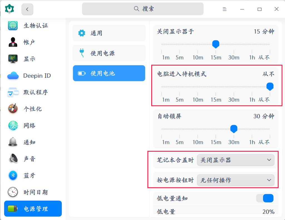This screenshot has width=285, height=220.
Task: Go back with the arrow button
Action: (x=27, y=9)
